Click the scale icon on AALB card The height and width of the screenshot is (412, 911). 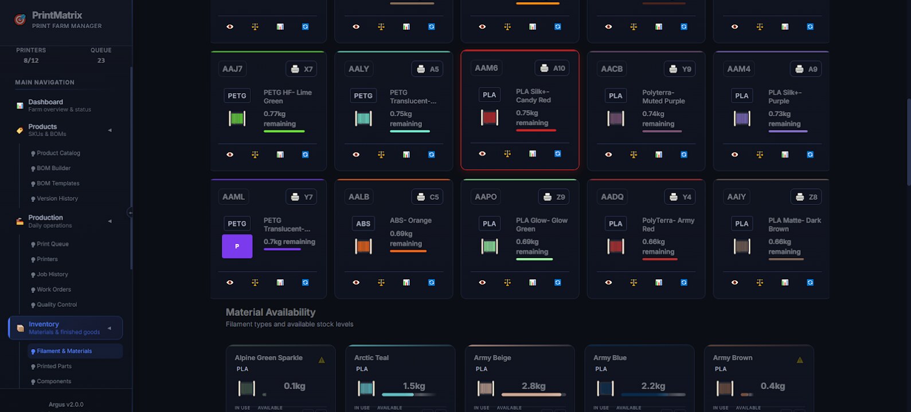[381, 282]
